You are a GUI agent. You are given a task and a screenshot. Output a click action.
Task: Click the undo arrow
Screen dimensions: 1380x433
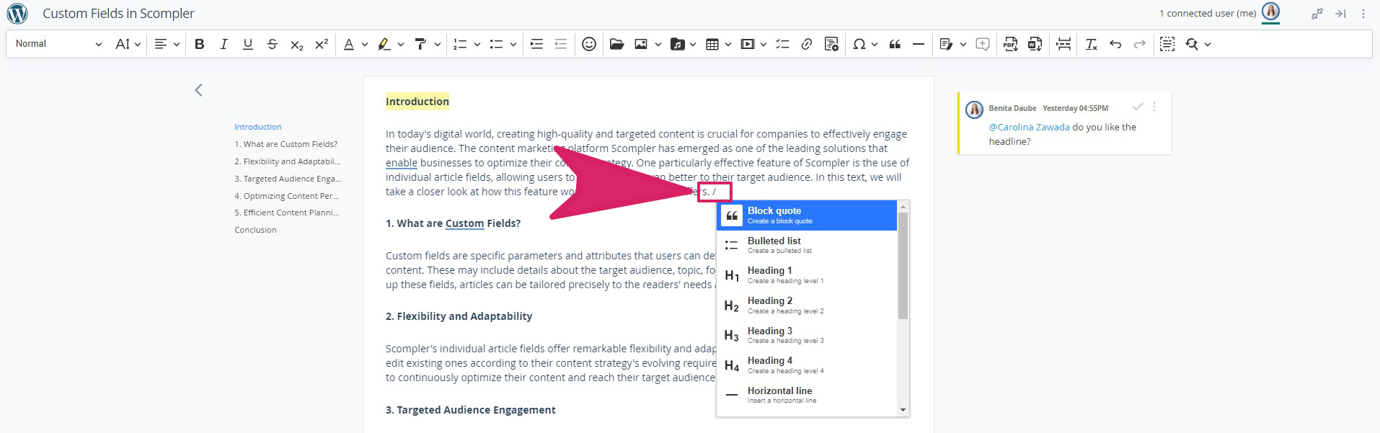(x=1115, y=44)
